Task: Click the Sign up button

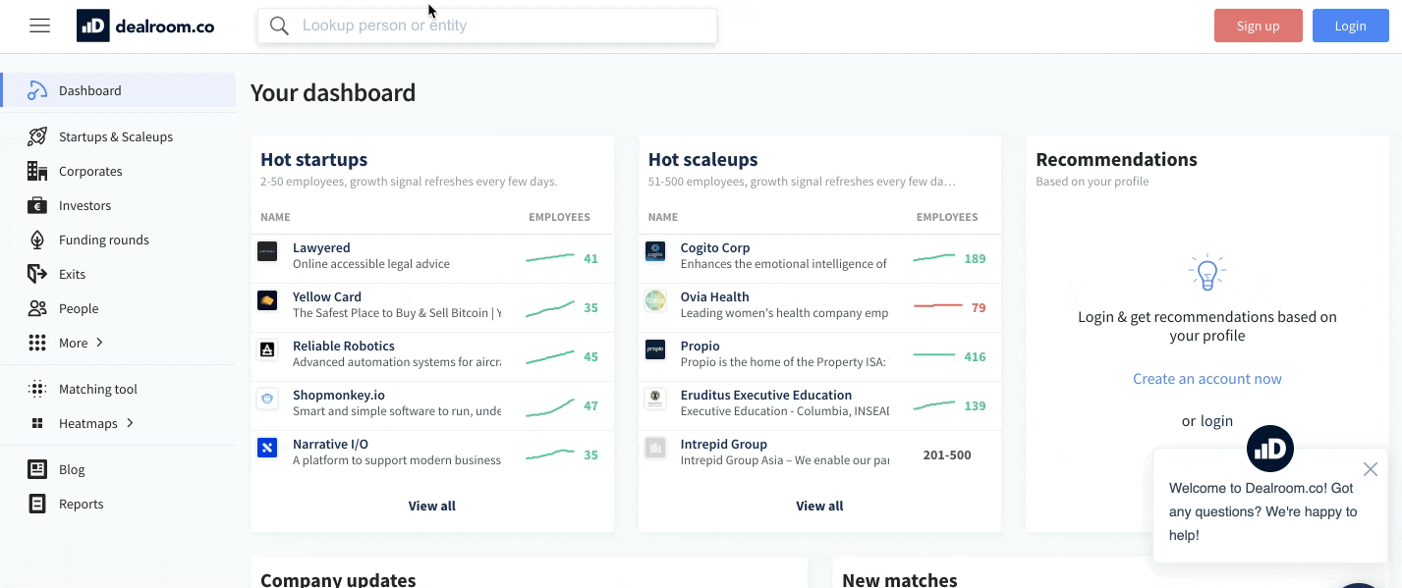Action: point(1258,26)
